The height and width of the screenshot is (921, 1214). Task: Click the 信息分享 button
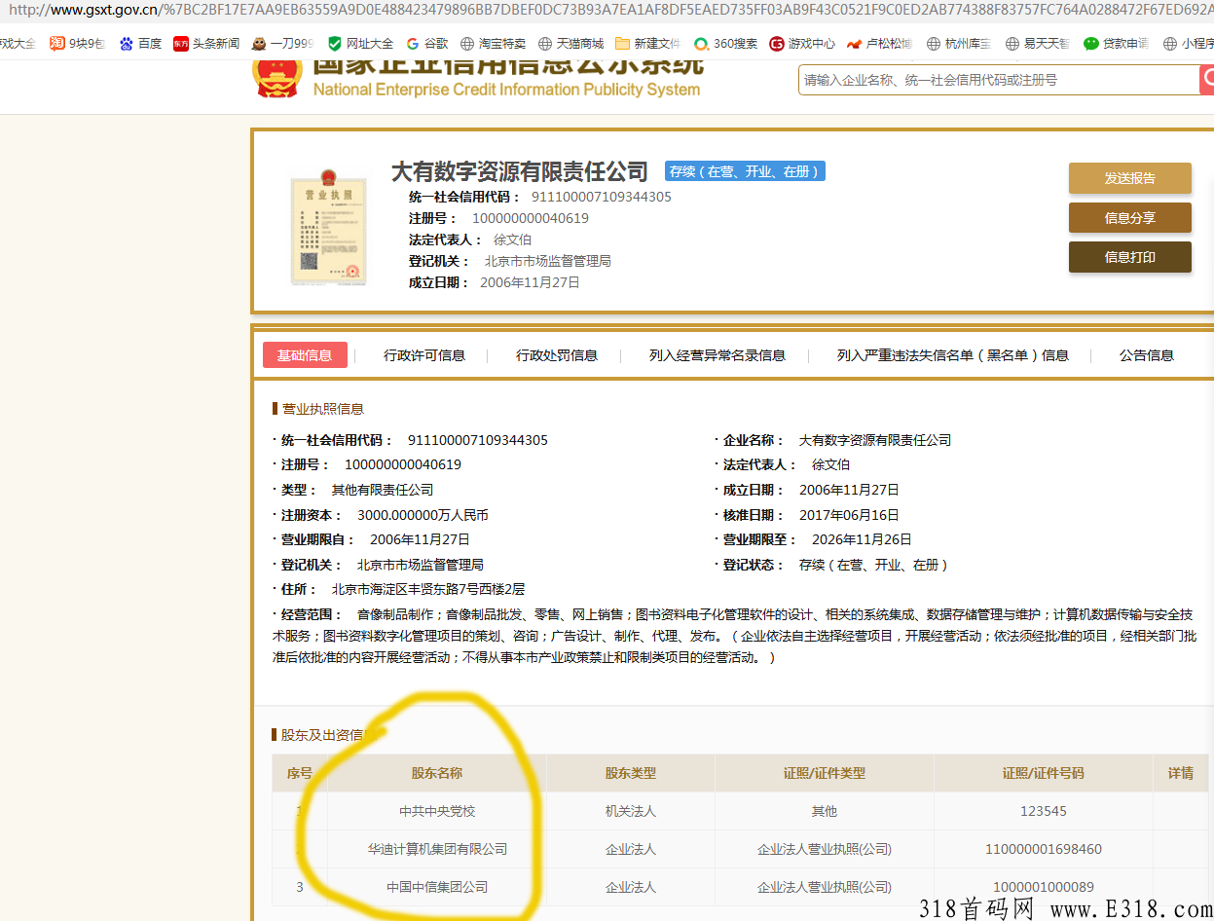tap(1129, 218)
